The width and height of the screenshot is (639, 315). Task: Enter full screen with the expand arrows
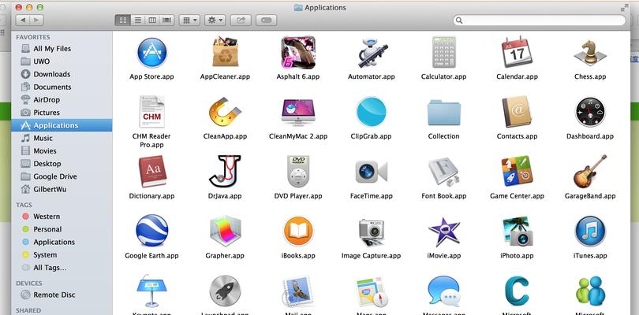624,8
